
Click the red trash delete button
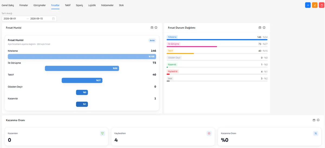tap(321, 5)
